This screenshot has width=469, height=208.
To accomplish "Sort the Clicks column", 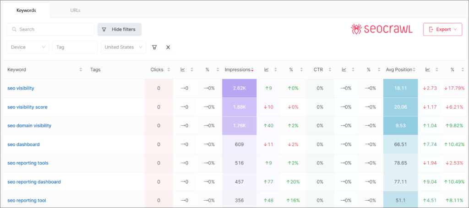I will tap(169, 69).
